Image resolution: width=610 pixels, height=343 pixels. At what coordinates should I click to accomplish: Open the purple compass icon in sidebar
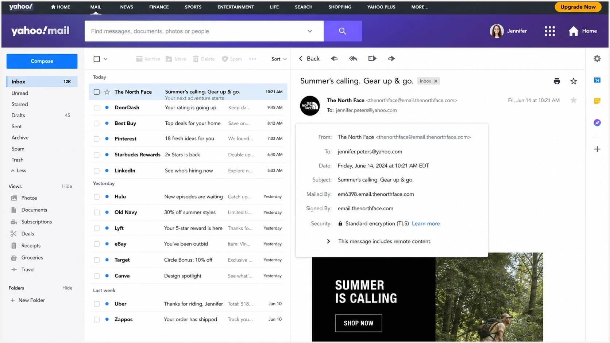597,122
